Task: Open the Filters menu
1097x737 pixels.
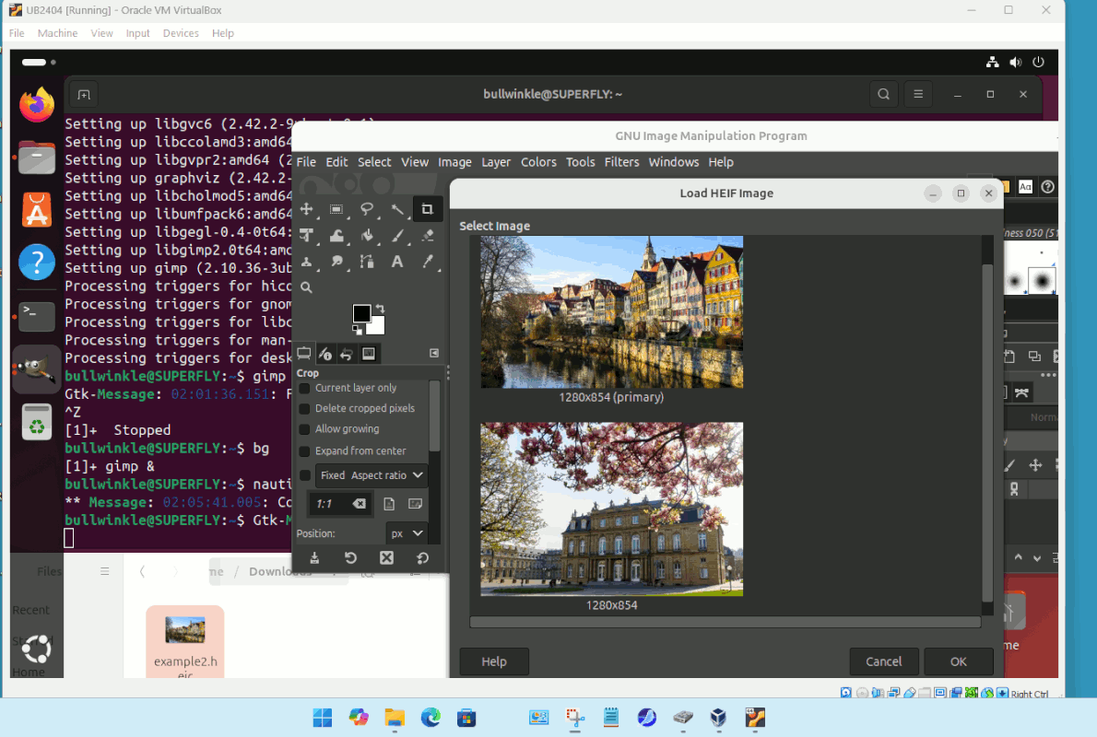Action: (621, 162)
